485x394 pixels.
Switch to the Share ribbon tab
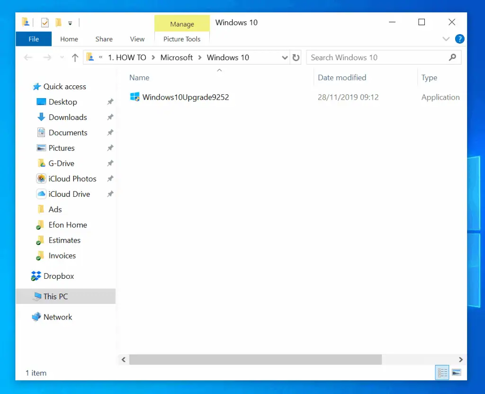(104, 39)
